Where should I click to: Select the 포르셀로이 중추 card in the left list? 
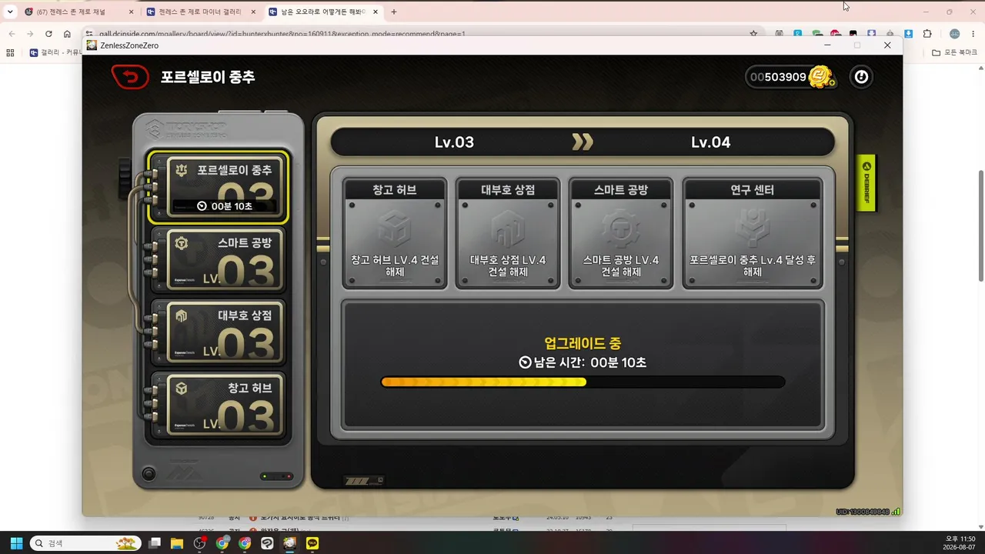point(219,187)
